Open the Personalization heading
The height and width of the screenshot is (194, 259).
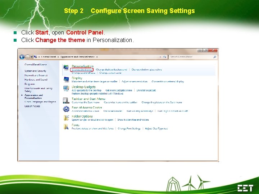click(x=82, y=66)
